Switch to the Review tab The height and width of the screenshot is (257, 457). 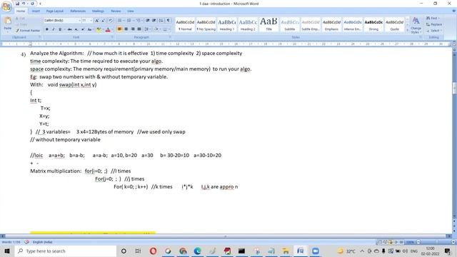click(x=116, y=11)
